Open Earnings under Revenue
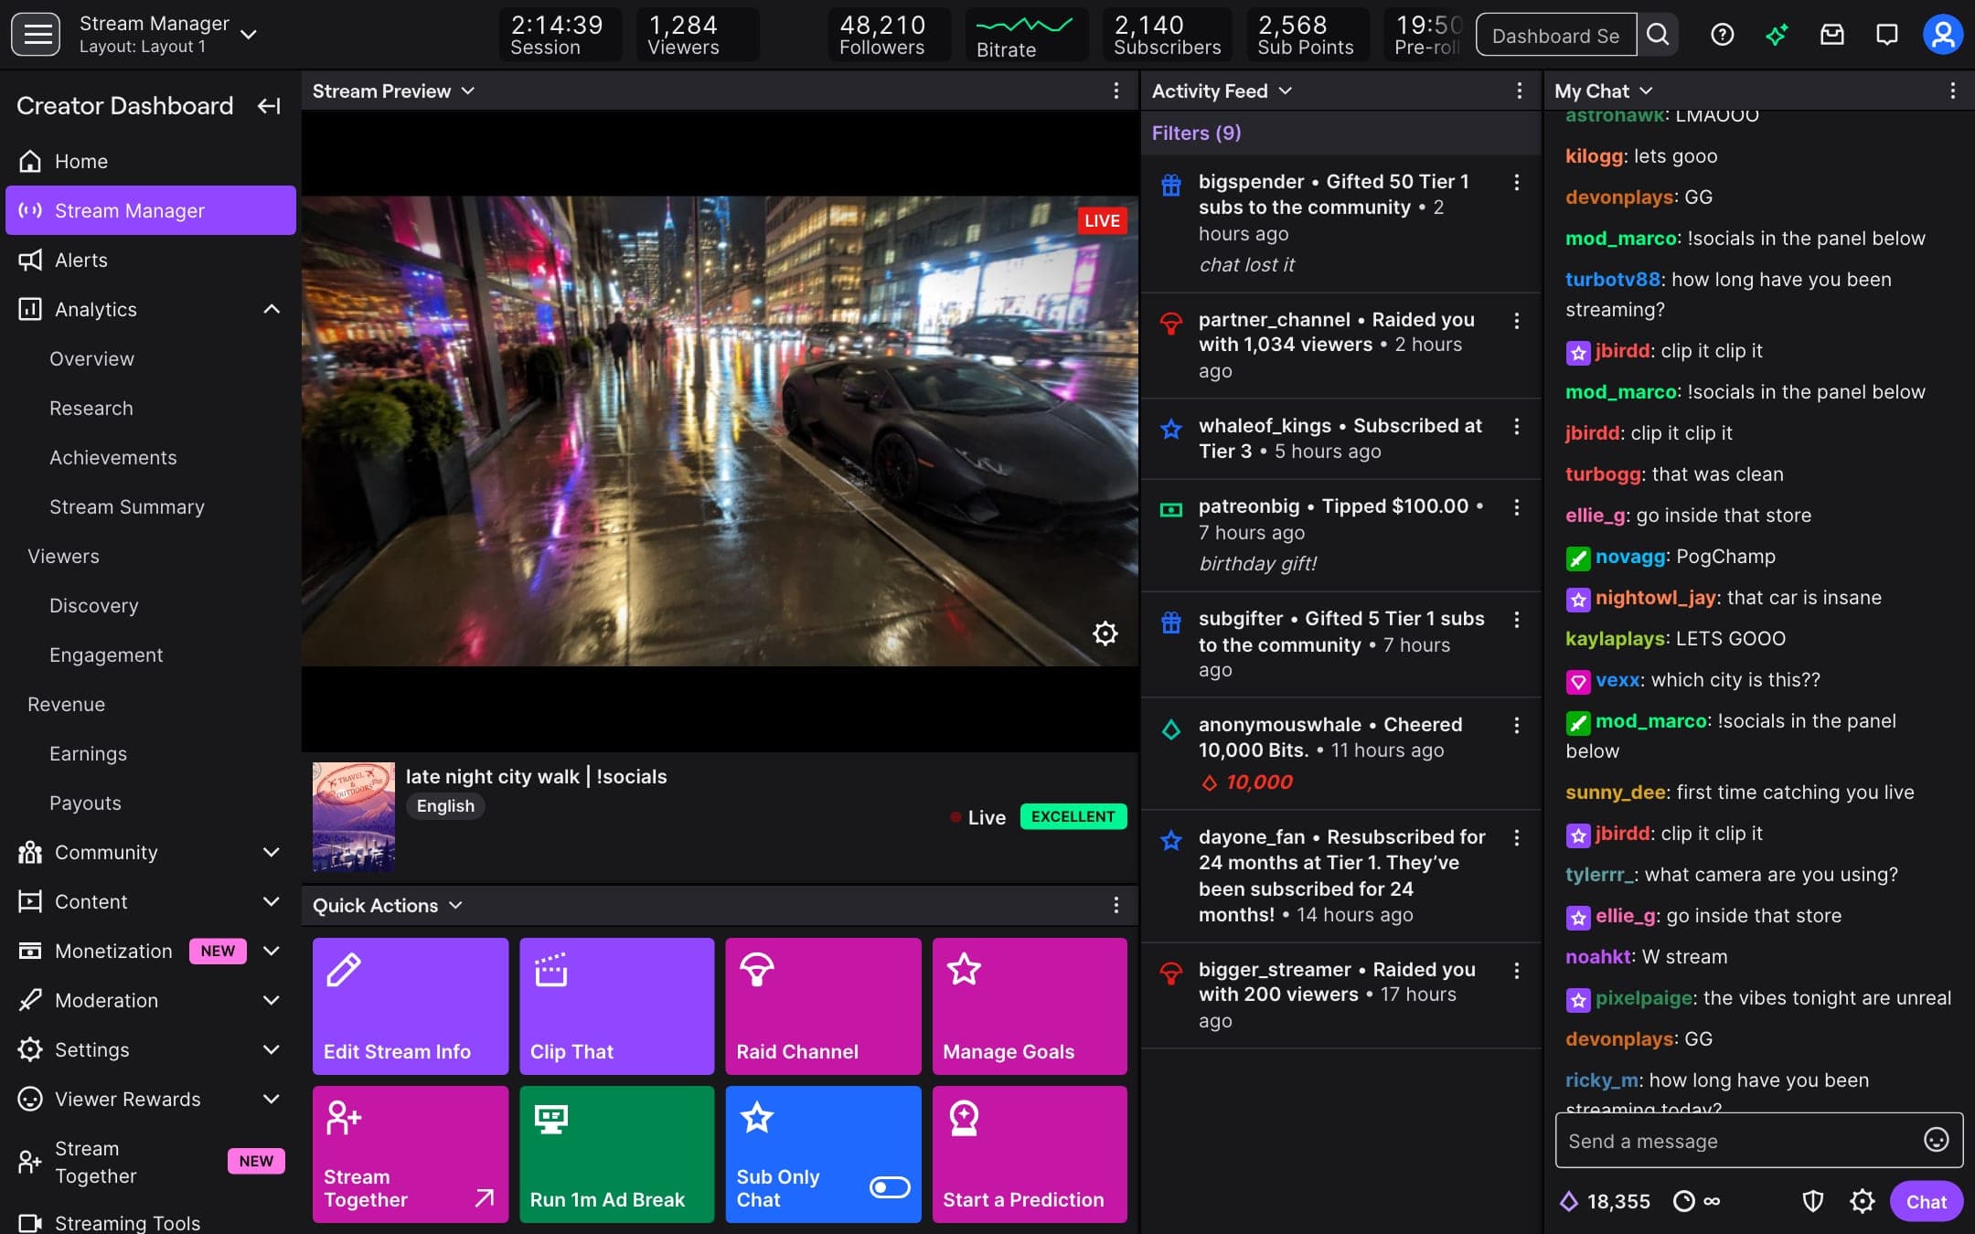The height and width of the screenshot is (1234, 1975). (88, 753)
